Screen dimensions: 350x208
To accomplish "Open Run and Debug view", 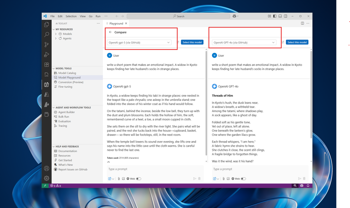I will 47,55.
